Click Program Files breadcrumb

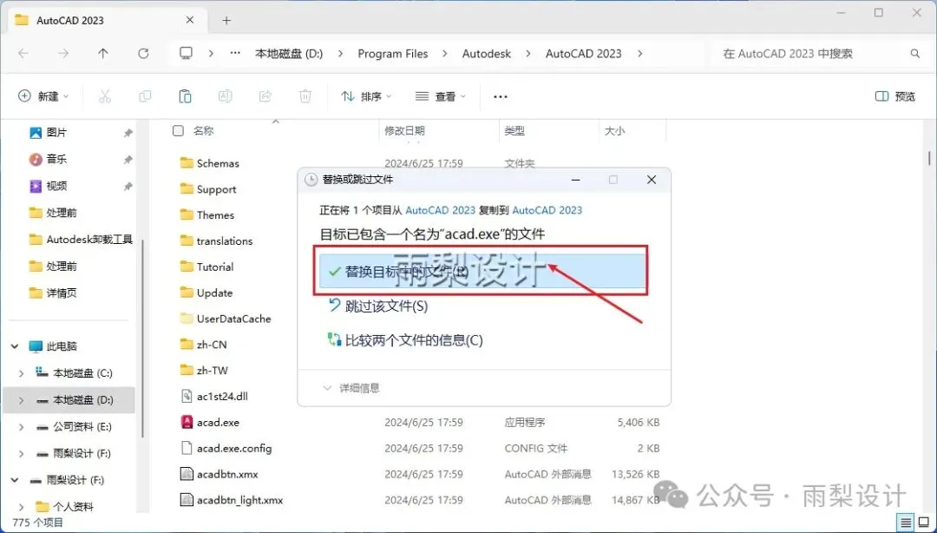click(393, 53)
